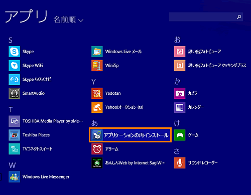Click the Yahoo!オークション (ts) label
The width and height of the screenshot is (251, 195).
click(124, 107)
